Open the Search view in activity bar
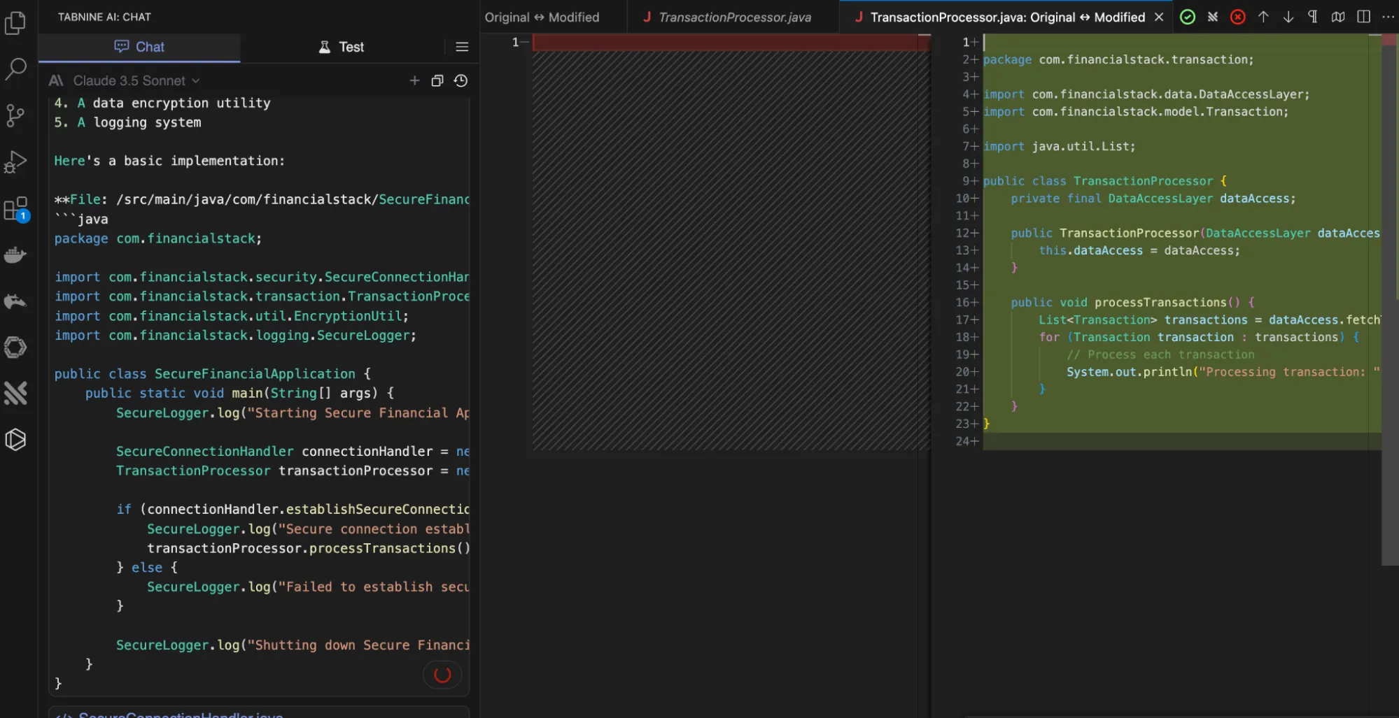 coord(15,69)
